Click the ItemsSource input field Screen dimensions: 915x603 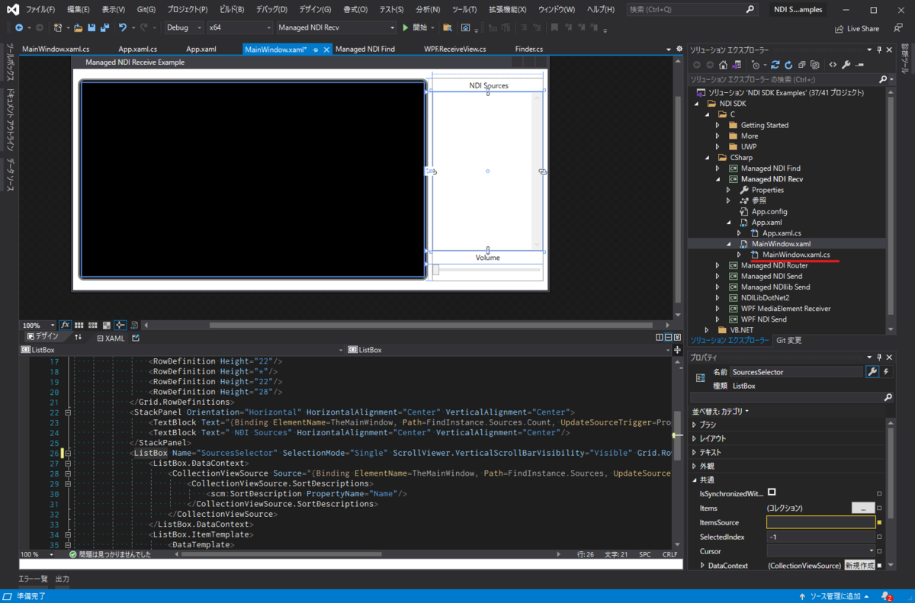[821, 522]
